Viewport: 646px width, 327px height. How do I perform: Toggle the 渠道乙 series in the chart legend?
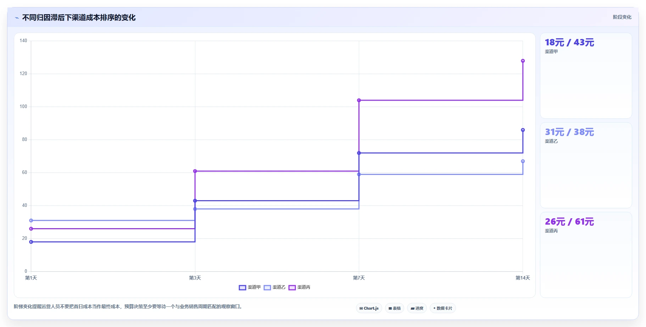click(274, 287)
